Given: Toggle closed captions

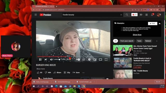Looking at the screenshot, I should [x=84, y=60].
